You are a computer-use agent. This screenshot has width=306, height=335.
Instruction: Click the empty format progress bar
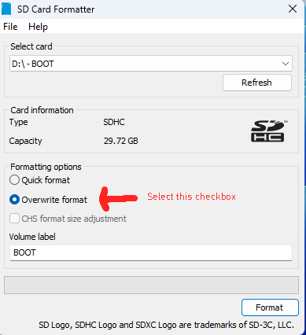point(151,285)
